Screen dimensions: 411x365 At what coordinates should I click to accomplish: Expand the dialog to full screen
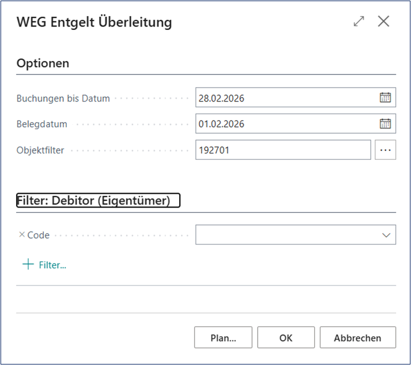359,22
